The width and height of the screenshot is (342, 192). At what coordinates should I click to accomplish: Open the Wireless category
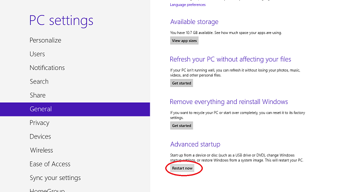pyautogui.click(x=42, y=150)
